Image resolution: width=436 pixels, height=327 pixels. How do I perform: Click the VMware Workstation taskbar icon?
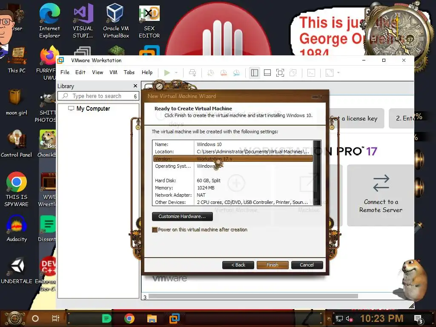[x=175, y=318]
